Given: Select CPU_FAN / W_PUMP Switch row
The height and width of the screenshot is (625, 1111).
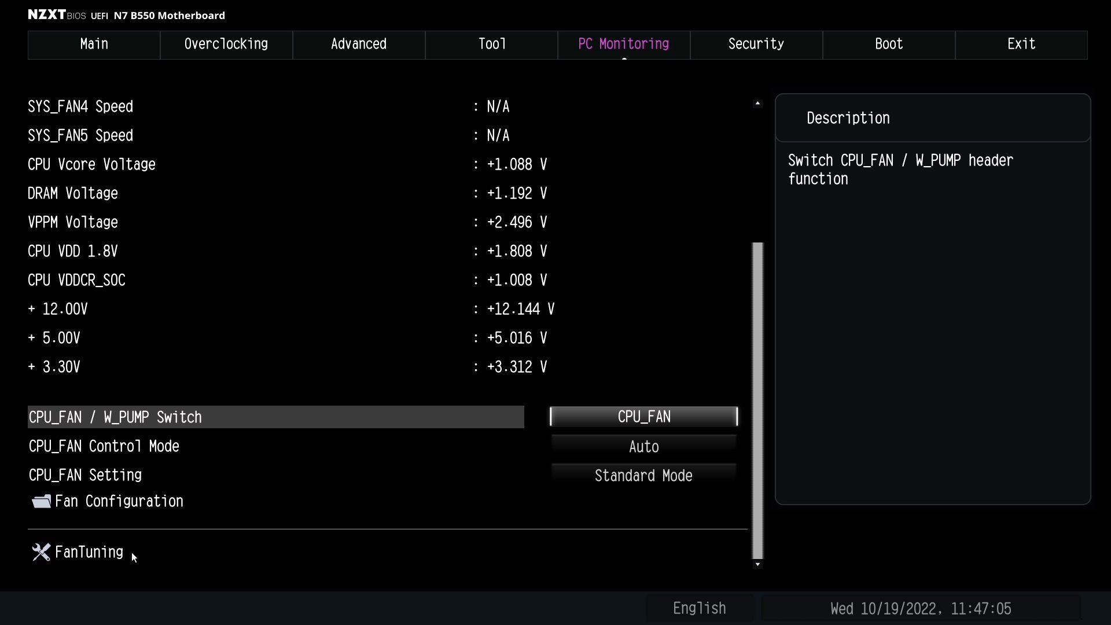Looking at the screenshot, I should click(x=276, y=417).
